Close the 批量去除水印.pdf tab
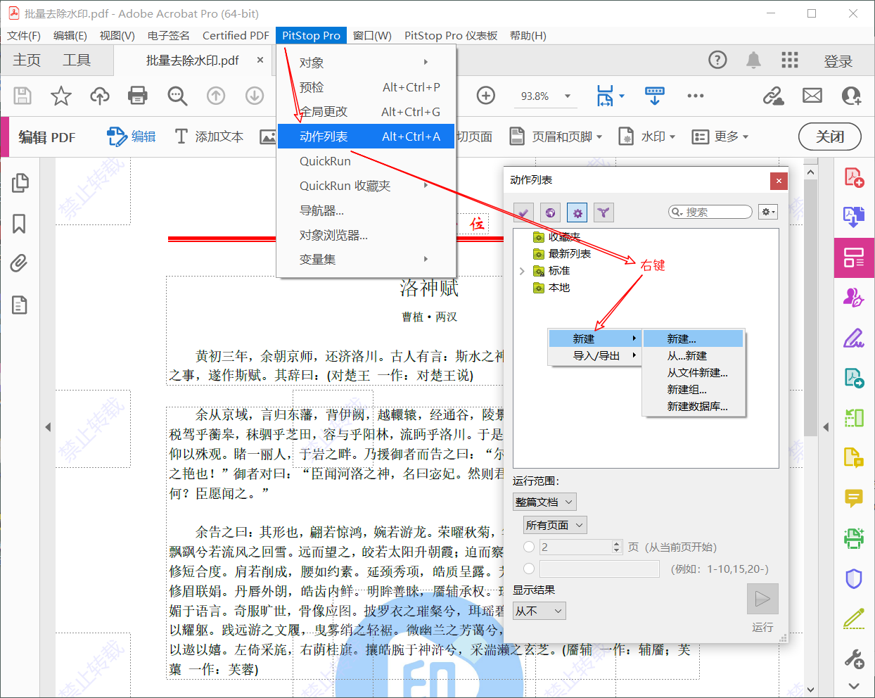The image size is (875, 698). pyautogui.click(x=260, y=60)
